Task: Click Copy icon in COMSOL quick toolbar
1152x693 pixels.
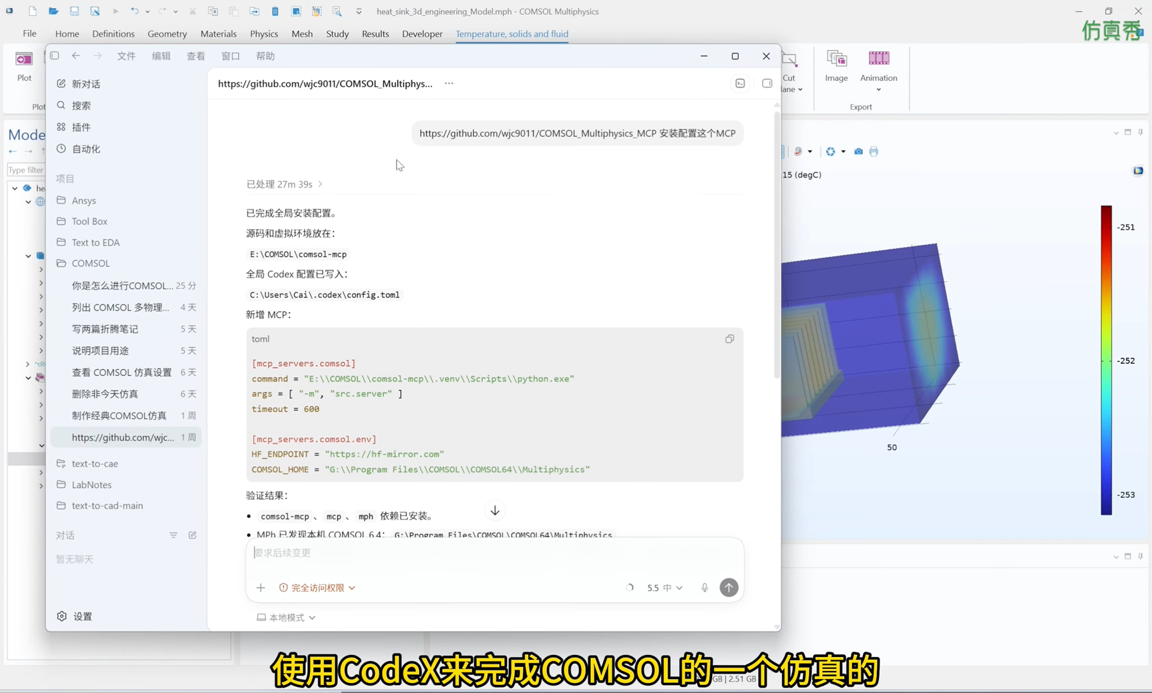Action: click(x=213, y=11)
